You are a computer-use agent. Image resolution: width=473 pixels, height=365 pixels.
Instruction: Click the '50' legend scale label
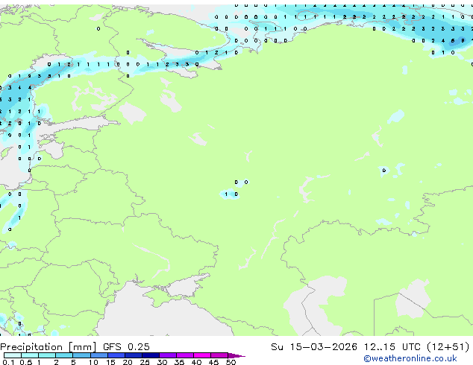(231, 362)
